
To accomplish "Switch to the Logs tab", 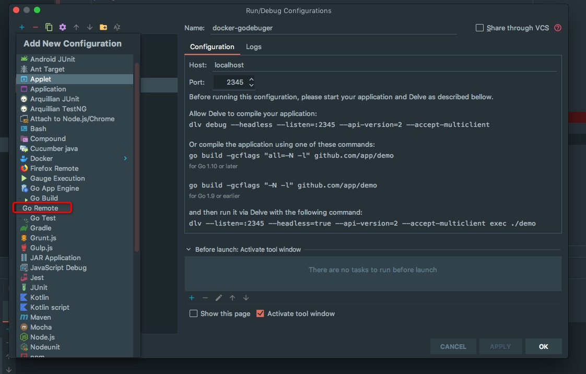I will pos(253,46).
